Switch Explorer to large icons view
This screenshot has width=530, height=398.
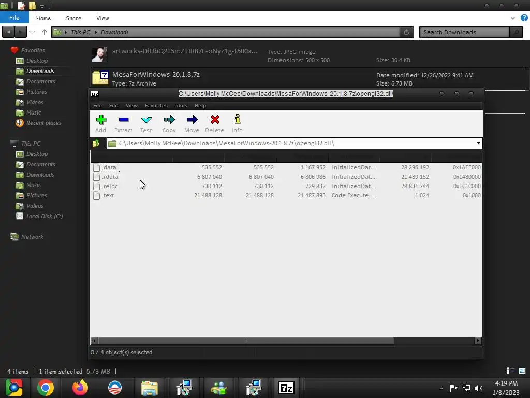(522, 371)
